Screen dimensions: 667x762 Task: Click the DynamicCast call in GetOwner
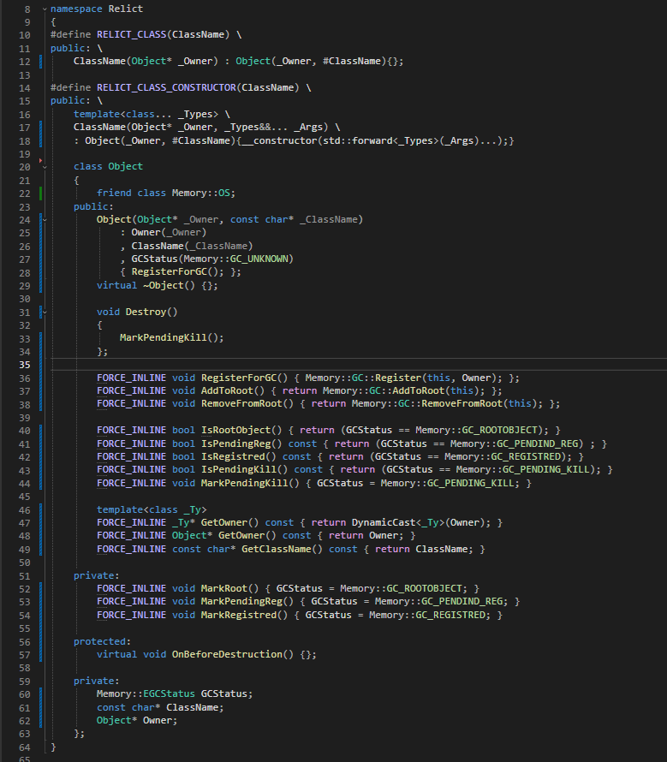[x=377, y=523]
